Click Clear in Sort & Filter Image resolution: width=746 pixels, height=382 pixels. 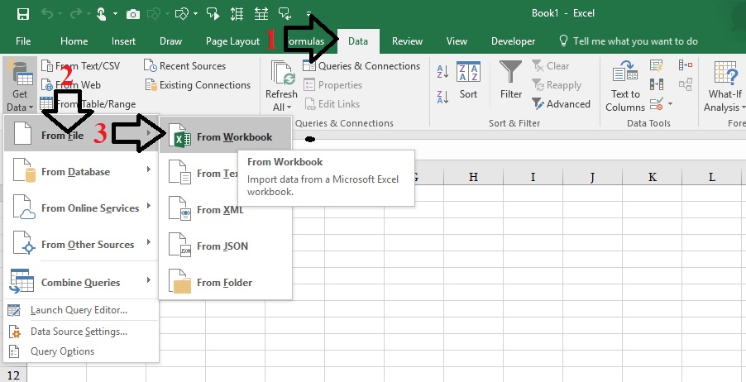551,65
